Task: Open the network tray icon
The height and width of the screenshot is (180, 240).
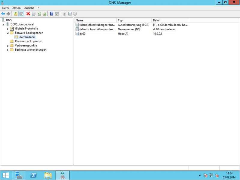Action: (x=211, y=175)
